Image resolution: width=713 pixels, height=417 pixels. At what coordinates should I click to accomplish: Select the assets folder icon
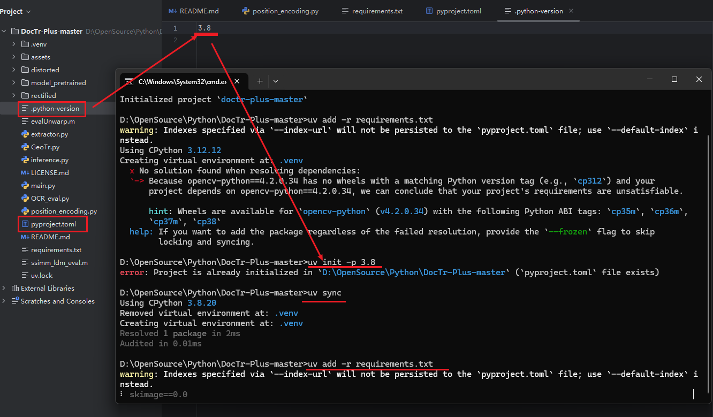pos(25,57)
